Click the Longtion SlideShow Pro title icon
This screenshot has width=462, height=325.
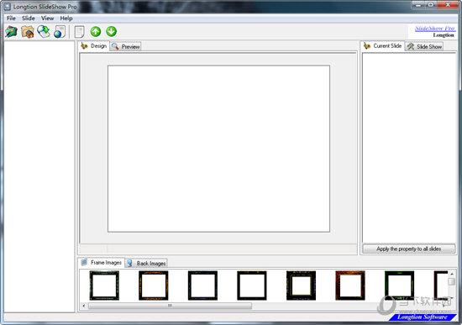click(x=8, y=7)
